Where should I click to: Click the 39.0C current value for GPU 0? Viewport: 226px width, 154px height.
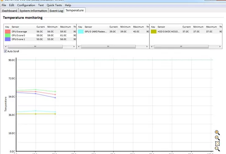pyautogui.click(x=112, y=31)
